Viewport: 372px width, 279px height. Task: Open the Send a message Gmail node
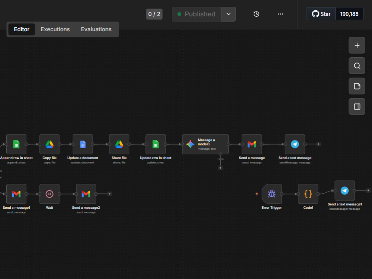[252, 144]
